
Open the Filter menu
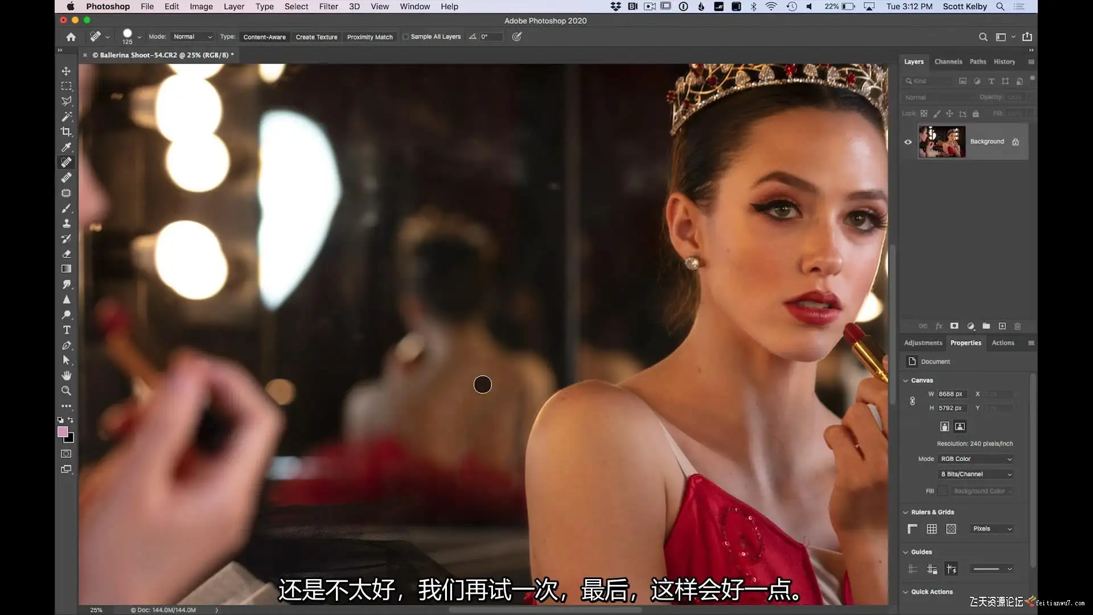328,6
